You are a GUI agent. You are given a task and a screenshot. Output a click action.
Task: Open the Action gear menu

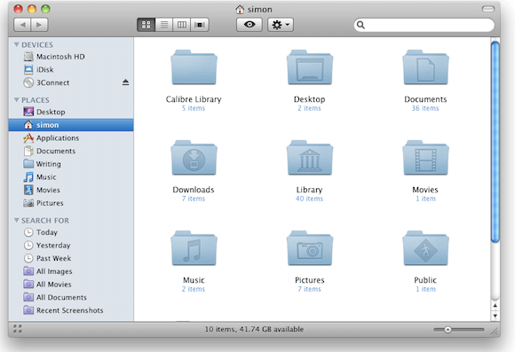click(281, 25)
